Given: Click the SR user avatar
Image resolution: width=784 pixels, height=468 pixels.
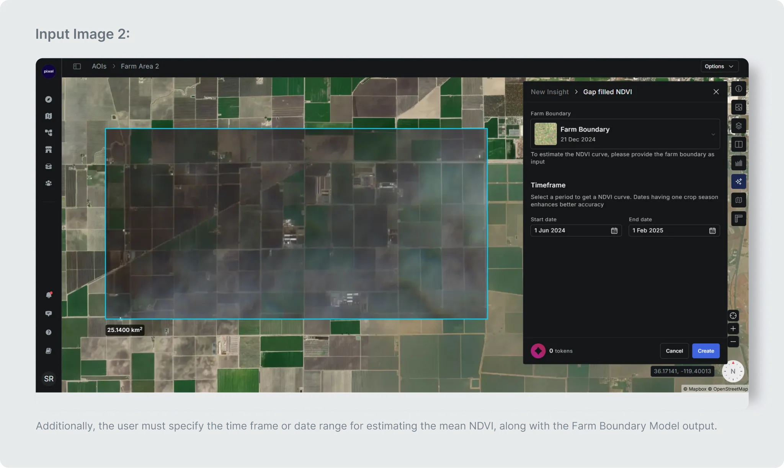Looking at the screenshot, I should tap(49, 379).
